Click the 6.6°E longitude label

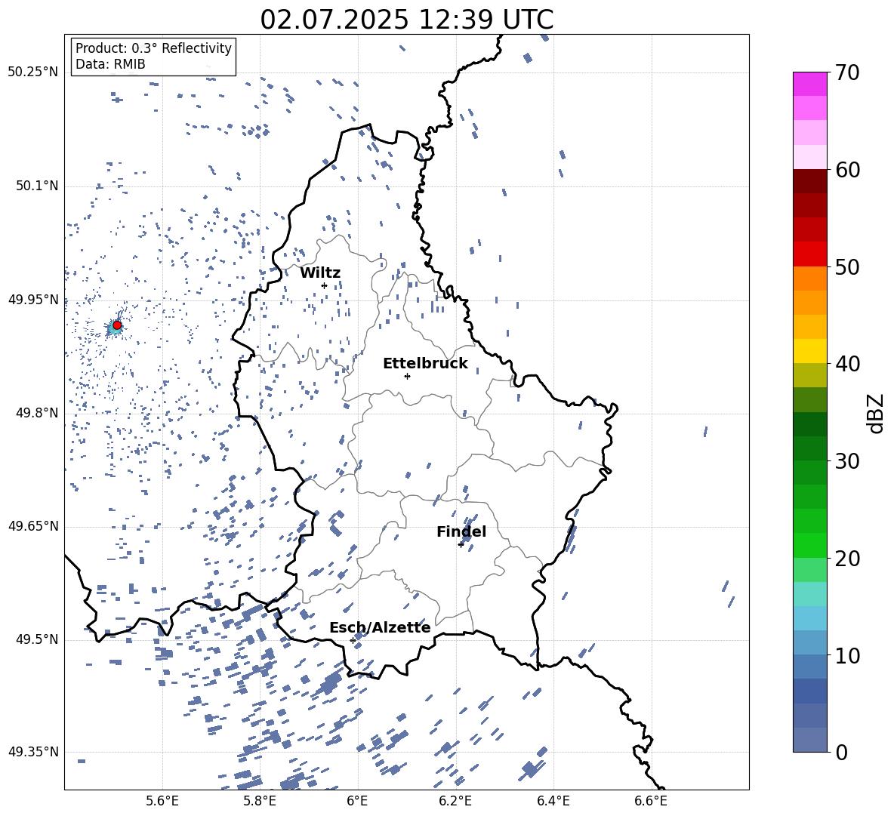[x=651, y=801]
